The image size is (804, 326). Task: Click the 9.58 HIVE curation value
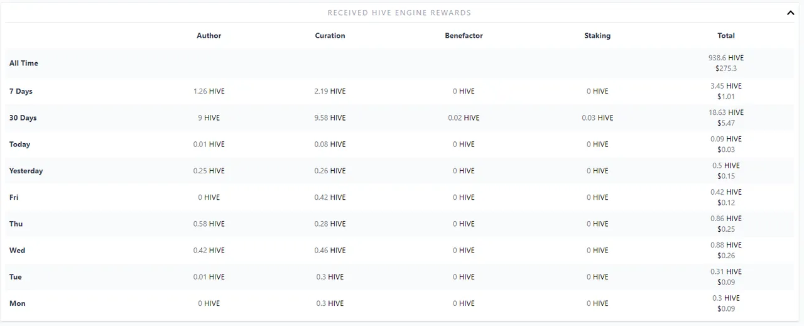[x=330, y=118]
